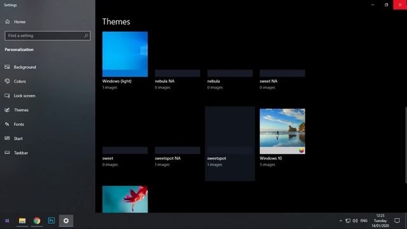
Task: Minimize the Settings window
Action: [373, 4]
